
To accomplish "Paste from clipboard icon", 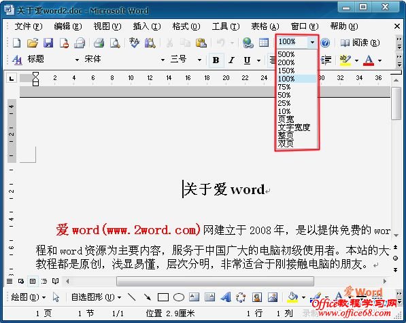I will coord(201,43).
